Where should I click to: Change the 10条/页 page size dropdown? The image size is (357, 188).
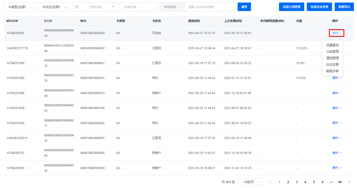click(251, 182)
